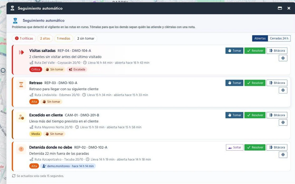Locate the Visitas saltadas alert on map
The height and width of the screenshot is (184, 295).
tap(283, 58)
